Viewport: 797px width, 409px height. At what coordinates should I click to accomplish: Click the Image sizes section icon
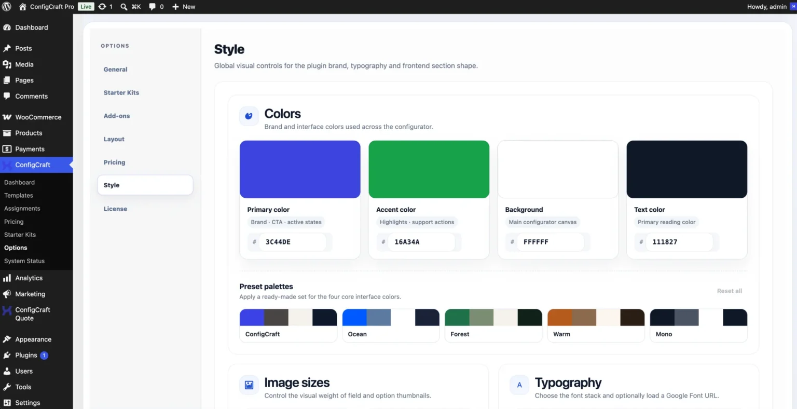coord(249,385)
